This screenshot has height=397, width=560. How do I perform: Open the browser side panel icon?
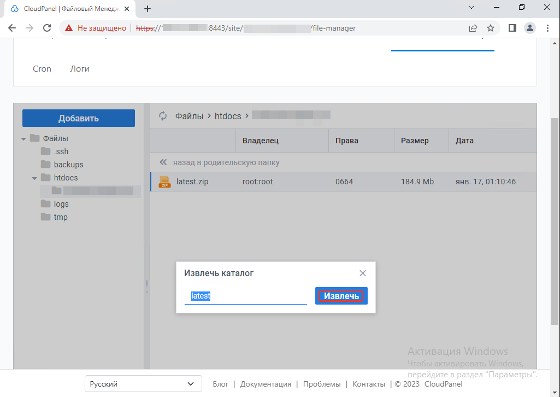click(x=512, y=28)
